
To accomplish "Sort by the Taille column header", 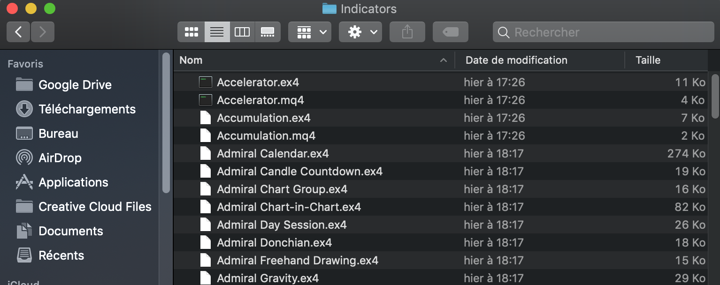I will [x=666, y=60].
